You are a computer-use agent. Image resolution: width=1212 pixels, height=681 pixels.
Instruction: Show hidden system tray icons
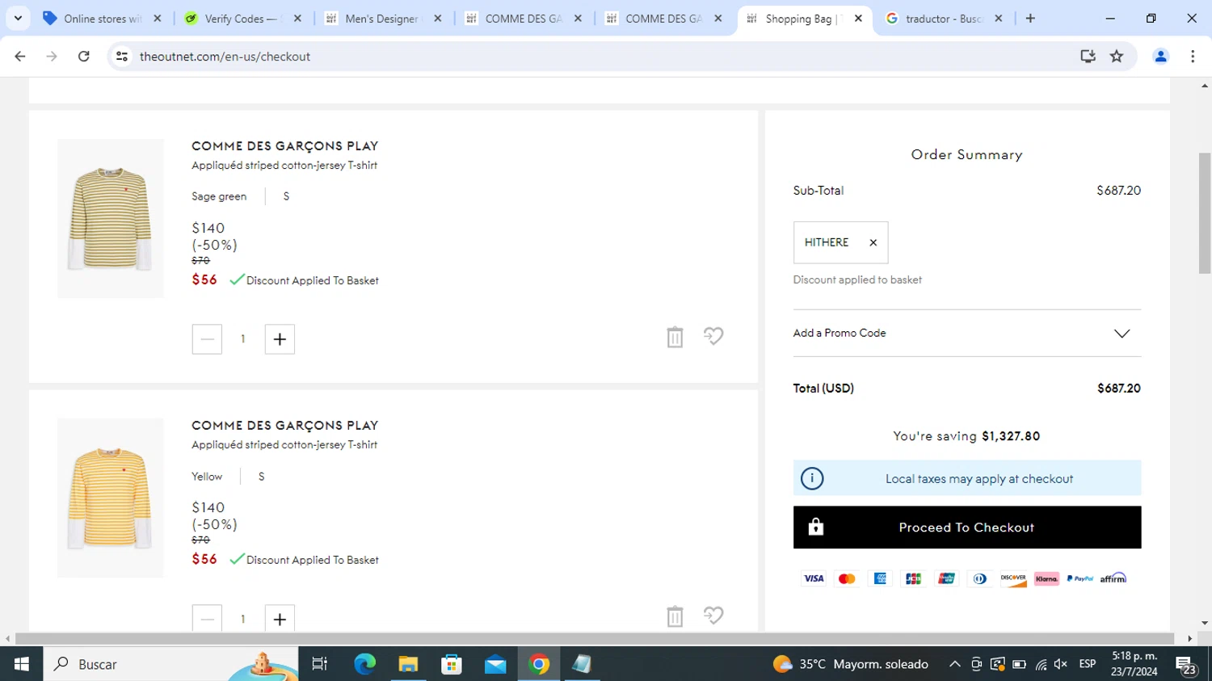(954, 664)
